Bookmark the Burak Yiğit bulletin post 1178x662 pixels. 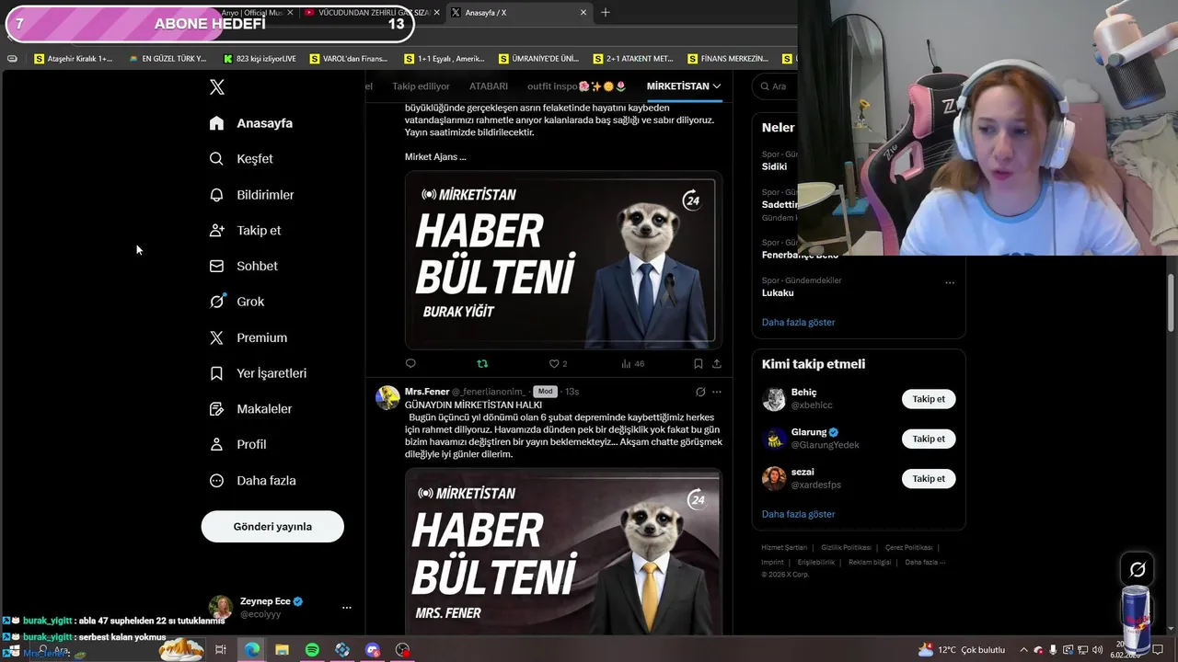click(x=698, y=364)
